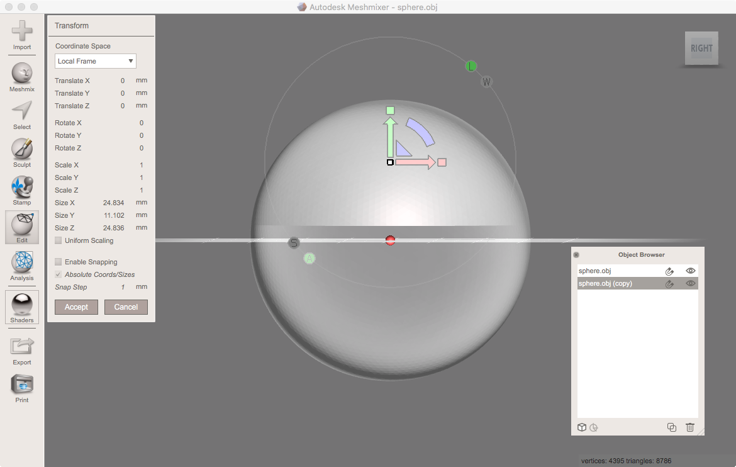Enable the Enable Snapping checkbox
The height and width of the screenshot is (467, 736).
[x=59, y=261]
